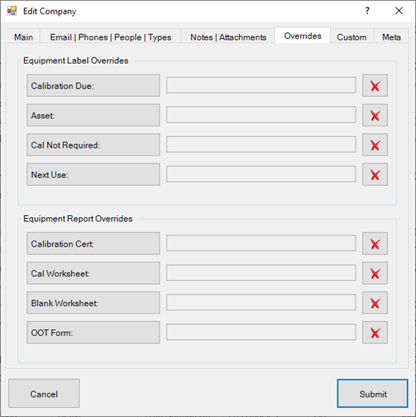Submit the company changes
This screenshot has width=416, height=417.
(373, 394)
